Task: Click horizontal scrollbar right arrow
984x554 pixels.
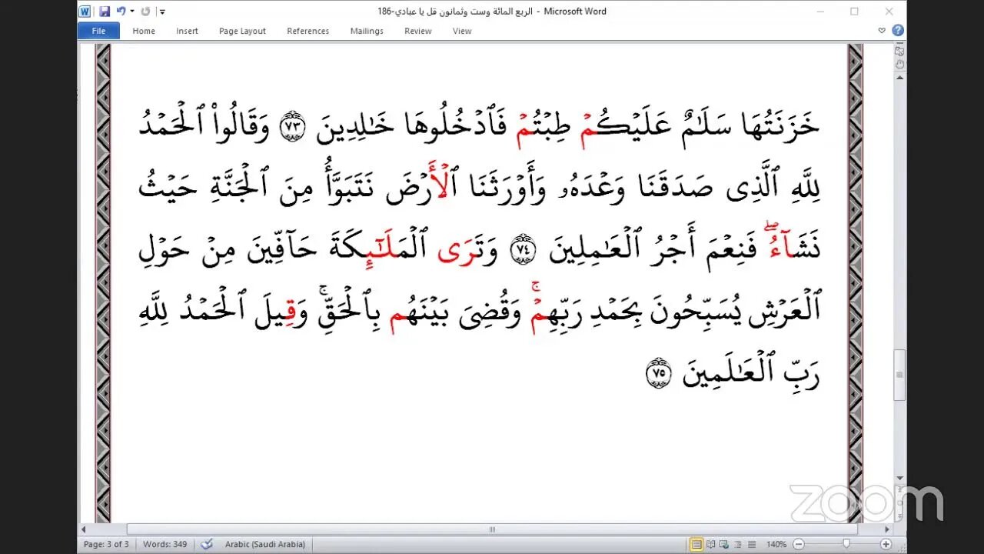Action: [887, 529]
